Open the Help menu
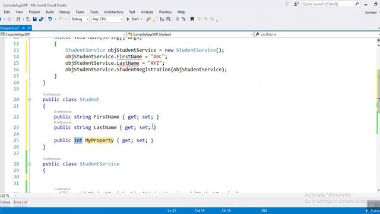 [x=181, y=12]
